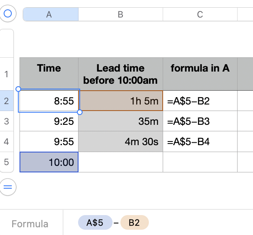Click the "Lead time before 10:00am" header
Screen dimensions: 253x235
(x=120, y=74)
